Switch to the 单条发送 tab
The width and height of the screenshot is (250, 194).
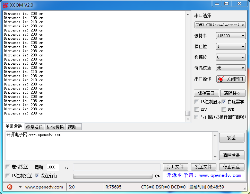(14, 127)
